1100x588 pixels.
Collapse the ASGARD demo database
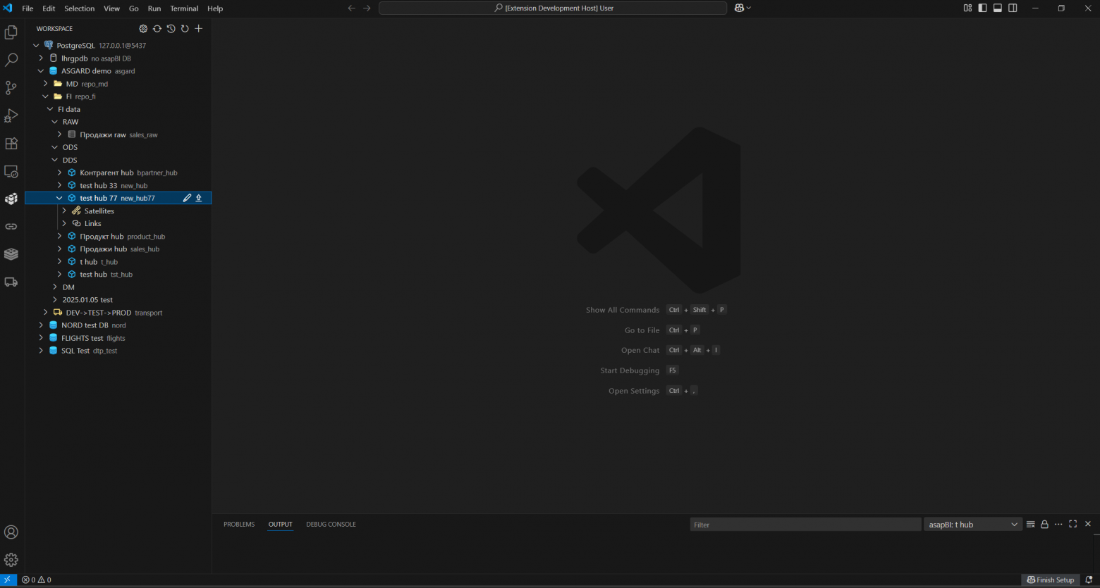pyautogui.click(x=41, y=71)
